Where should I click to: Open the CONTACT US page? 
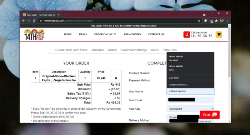click(x=156, y=34)
